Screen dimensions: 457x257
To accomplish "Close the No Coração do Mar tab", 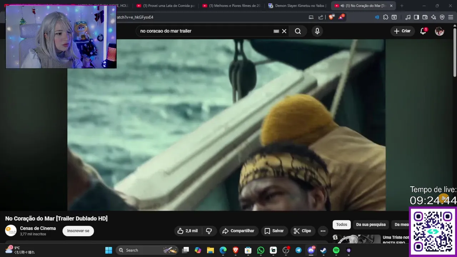I will click(391, 6).
